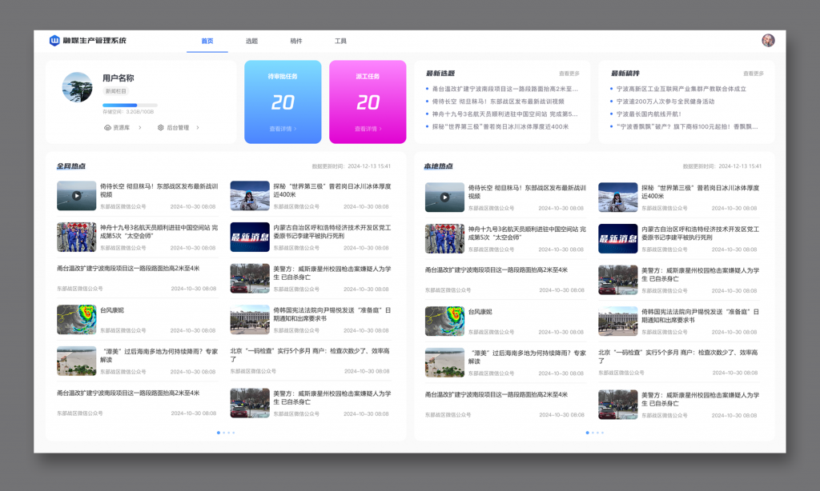Click 查看更多 in the 最新选题 panel

click(x=569, y=74)
